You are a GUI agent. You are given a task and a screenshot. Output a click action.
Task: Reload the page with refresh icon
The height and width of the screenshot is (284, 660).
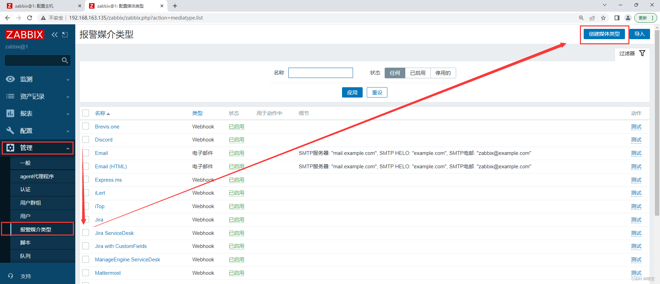click(30, 18)
